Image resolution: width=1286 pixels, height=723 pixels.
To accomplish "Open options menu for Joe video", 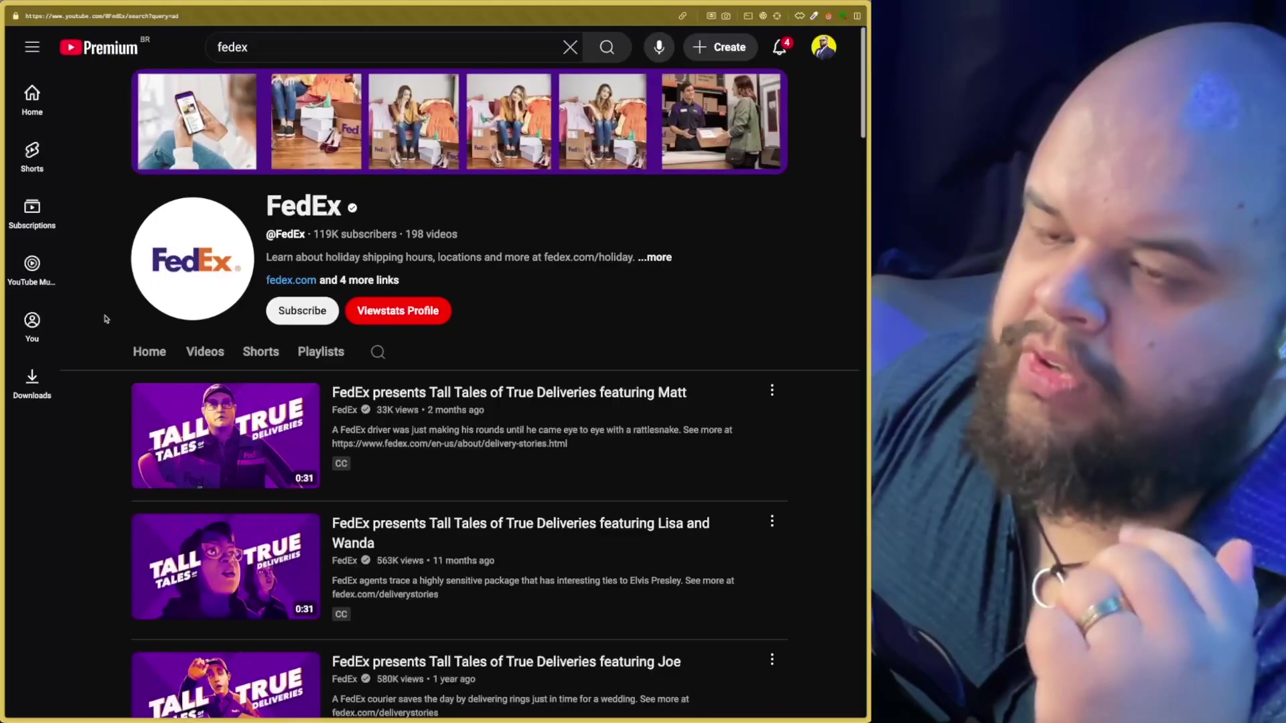I will 772,659.
